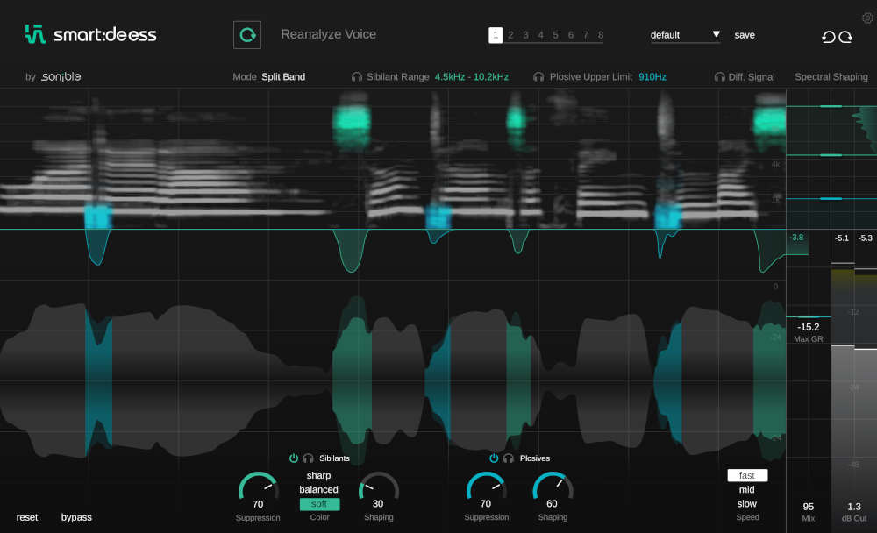877x533 pixels.
Task: Enable bypass mode
Action: 76,517
